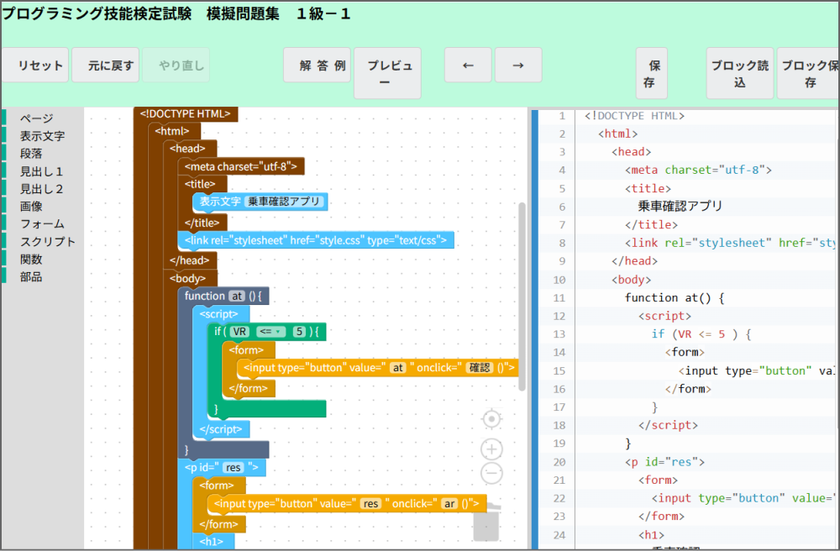Zoom in with the plus icon

[x=492, y=449]
